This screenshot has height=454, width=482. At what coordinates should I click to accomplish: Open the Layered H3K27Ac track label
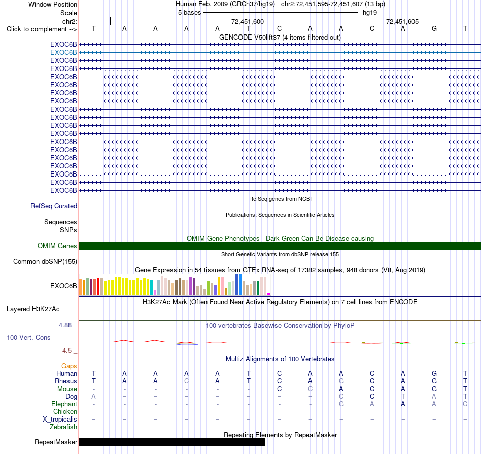pyautogui.click(x=33, y=309)
